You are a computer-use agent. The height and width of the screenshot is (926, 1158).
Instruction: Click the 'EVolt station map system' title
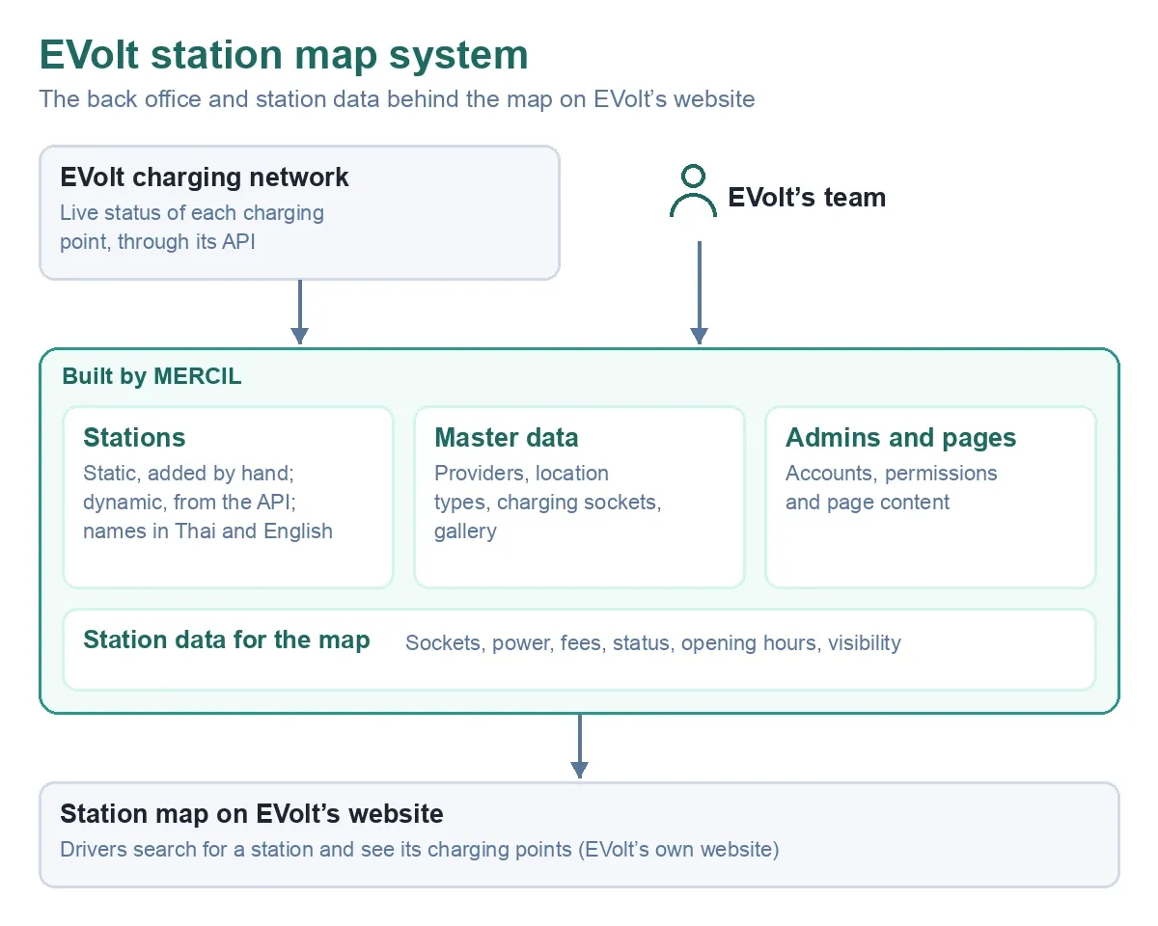coord(284,55)
